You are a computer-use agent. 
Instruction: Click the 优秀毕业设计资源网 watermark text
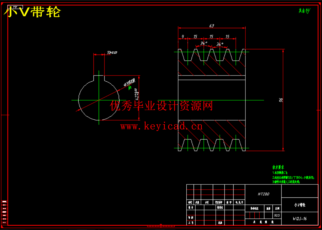click(x=161, y=106)
